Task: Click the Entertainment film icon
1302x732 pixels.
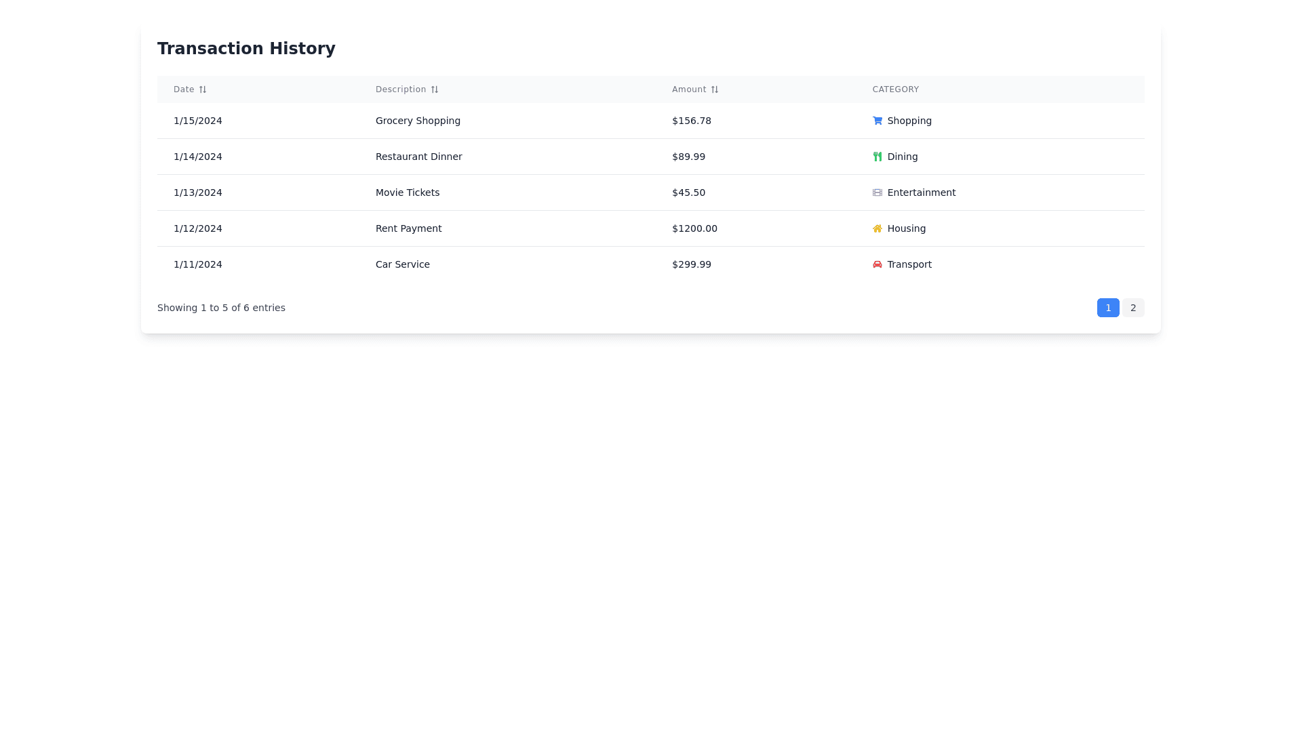Action: pyautogui.click(x=877, y=192)
